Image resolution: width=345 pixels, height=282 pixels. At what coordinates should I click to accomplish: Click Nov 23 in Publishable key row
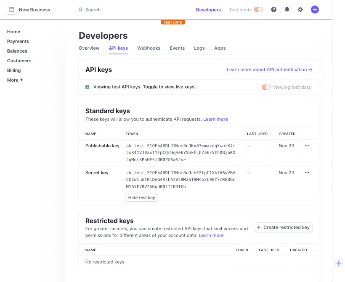tap(287, 146)
